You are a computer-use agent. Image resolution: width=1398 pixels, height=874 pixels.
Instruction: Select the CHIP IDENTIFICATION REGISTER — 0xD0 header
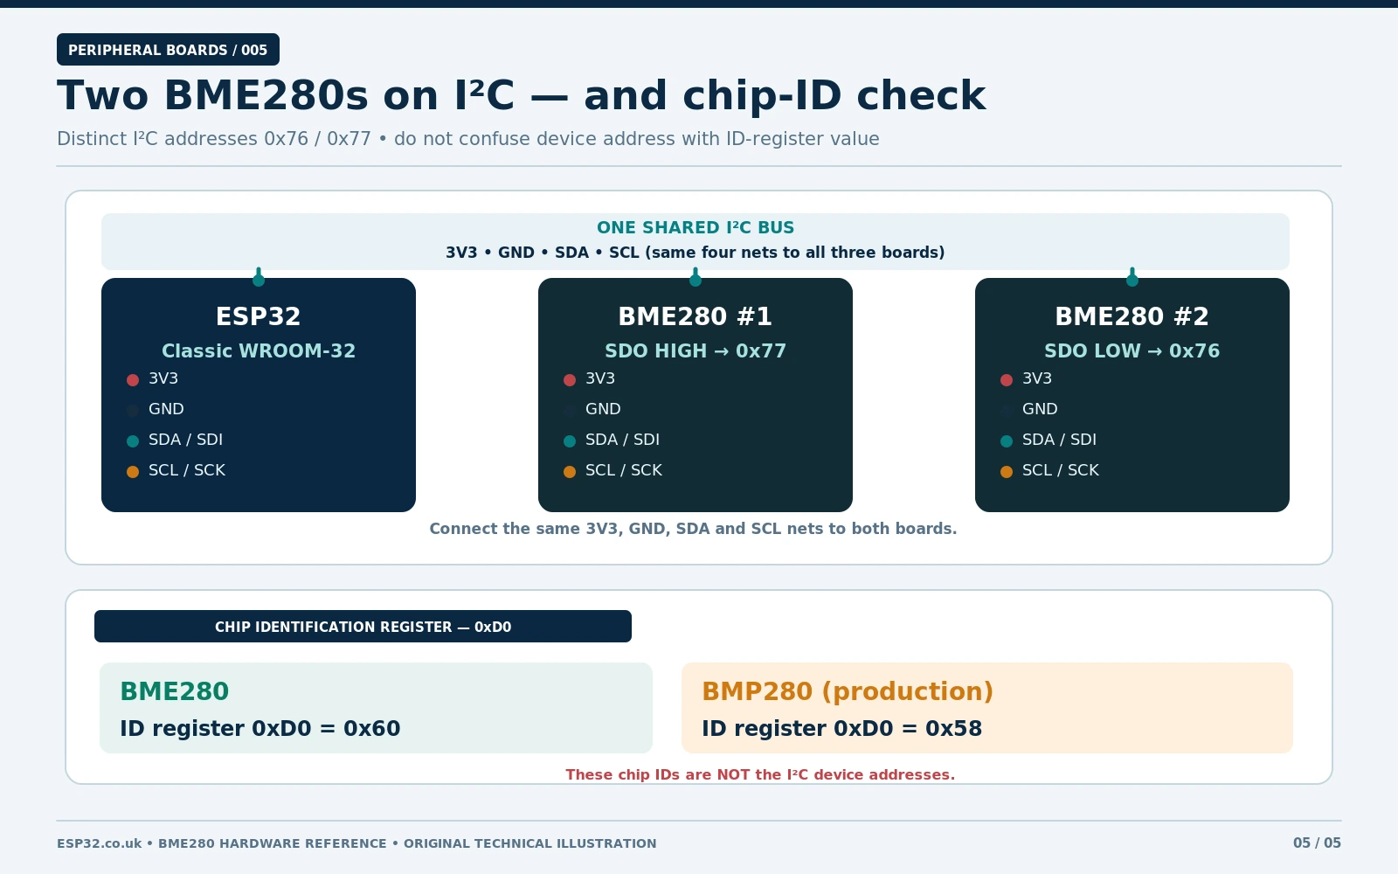[x=363, y=627]
